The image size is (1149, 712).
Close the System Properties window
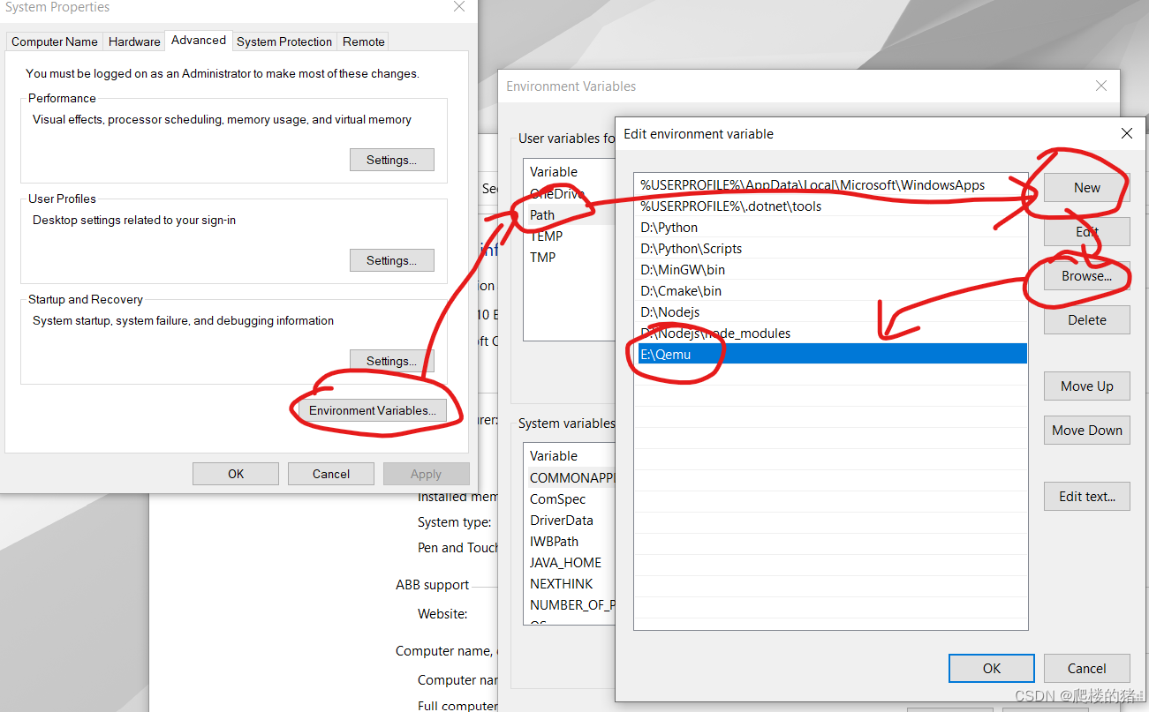pyautogui.click(x=459, y=7)
